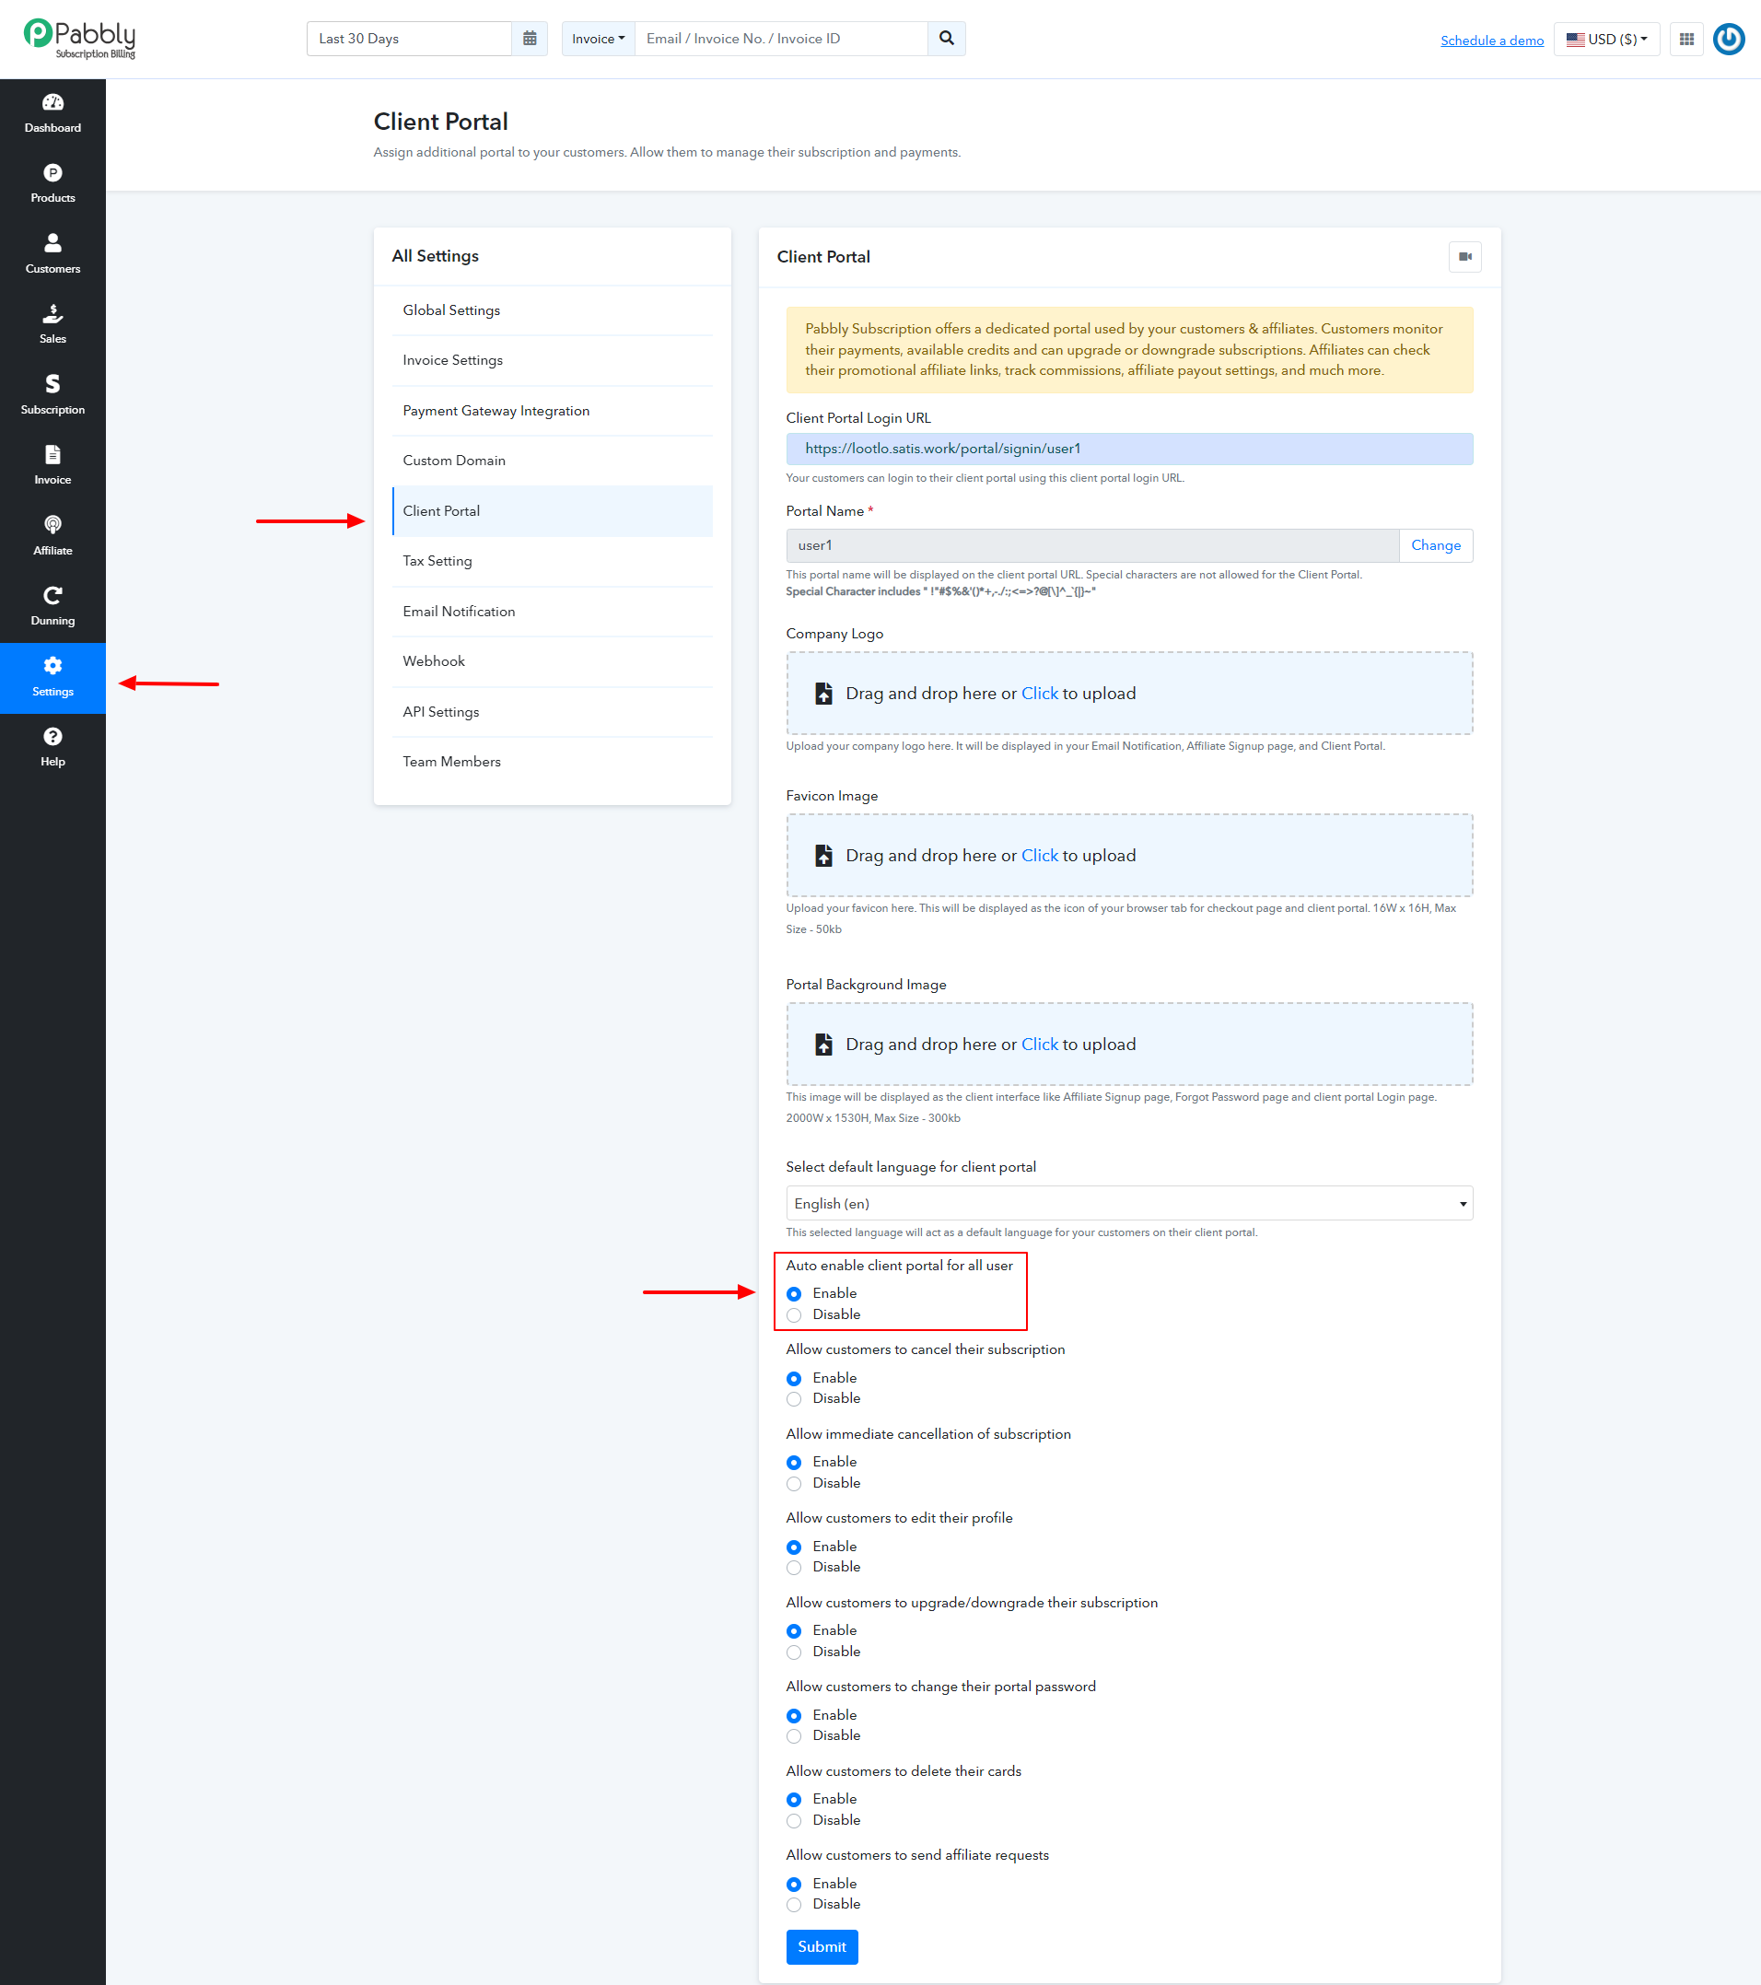The height and width of the screenshot is (1985, 1761).
Task: Open the USD ($) currency dropdown
Action: tap(1606, 40)
